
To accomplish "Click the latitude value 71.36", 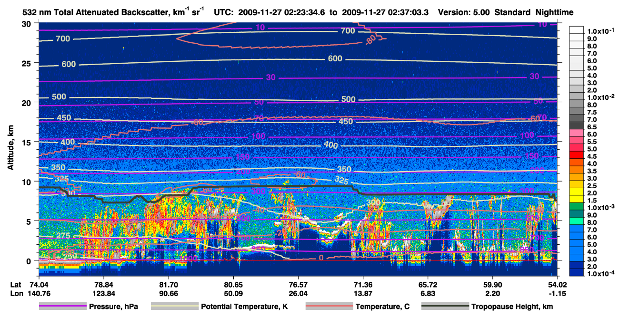I will (x=363, y=284).
